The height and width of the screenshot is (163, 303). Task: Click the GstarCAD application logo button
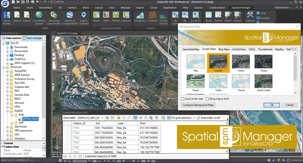(5, 4)
